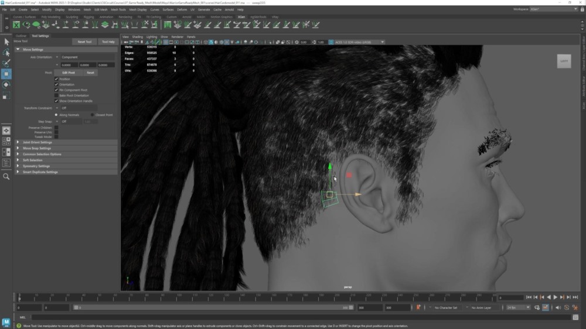Pick the Paint Selection tool
Image resolution: width=586 pixels, height=329 pixels.
[6, 63]
